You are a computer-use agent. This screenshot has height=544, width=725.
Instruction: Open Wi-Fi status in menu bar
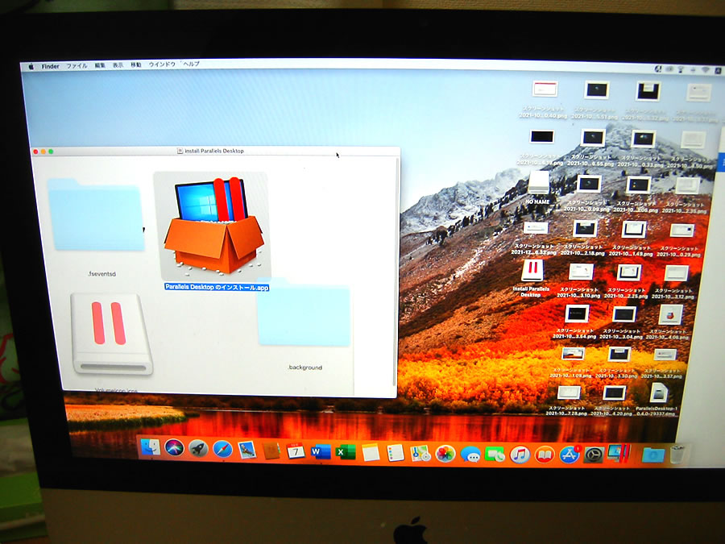click(x=705, y=70)
